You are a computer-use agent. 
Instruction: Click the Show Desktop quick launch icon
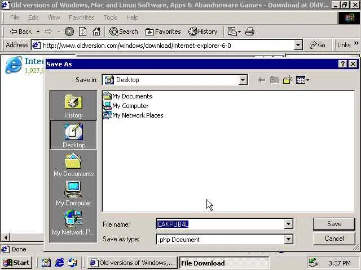tap(46, 263)
